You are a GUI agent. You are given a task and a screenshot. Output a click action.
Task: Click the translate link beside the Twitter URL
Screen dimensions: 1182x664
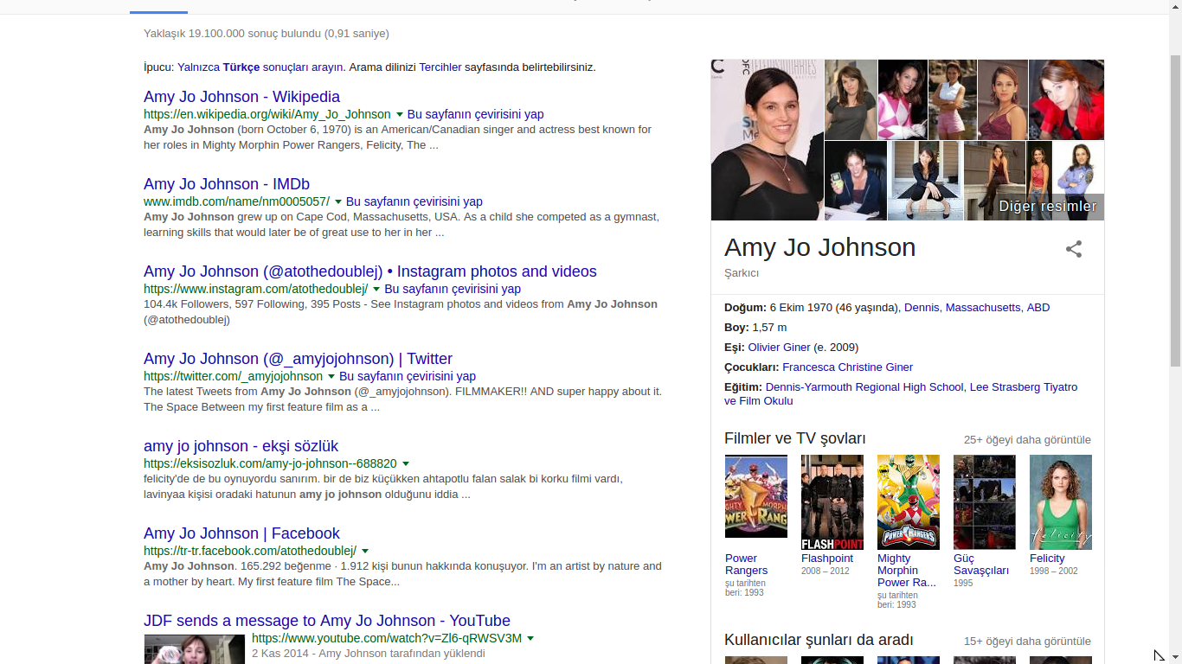[408, 376]
